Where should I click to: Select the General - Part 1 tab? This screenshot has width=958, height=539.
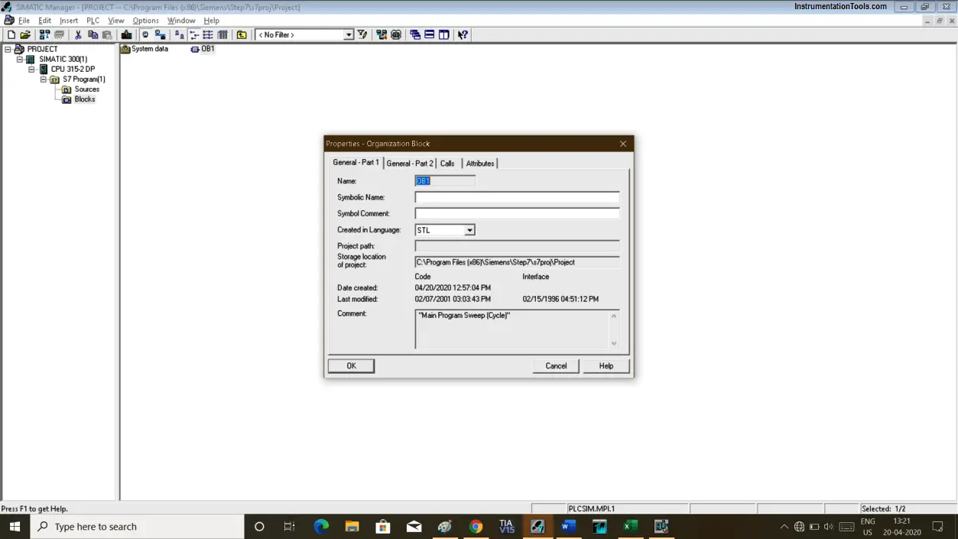point(356,162)
